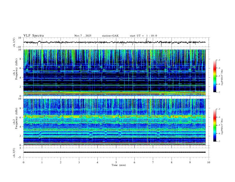The image size is (235, 182).
Task: Click the ch.1 voltage waveform trace
Action: [114, 42]
